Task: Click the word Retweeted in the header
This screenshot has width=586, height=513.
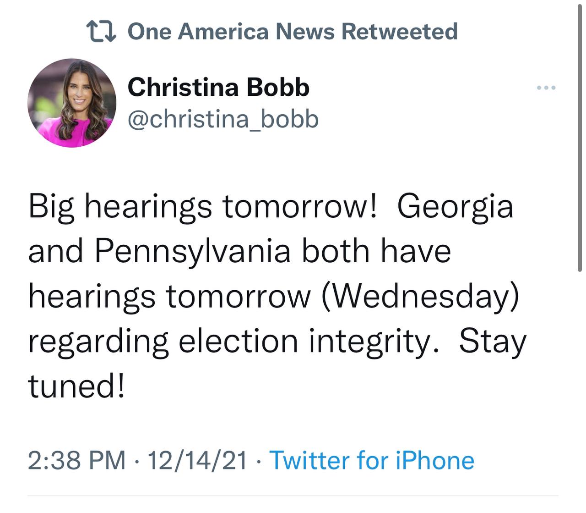Action: tap(399, 32)
